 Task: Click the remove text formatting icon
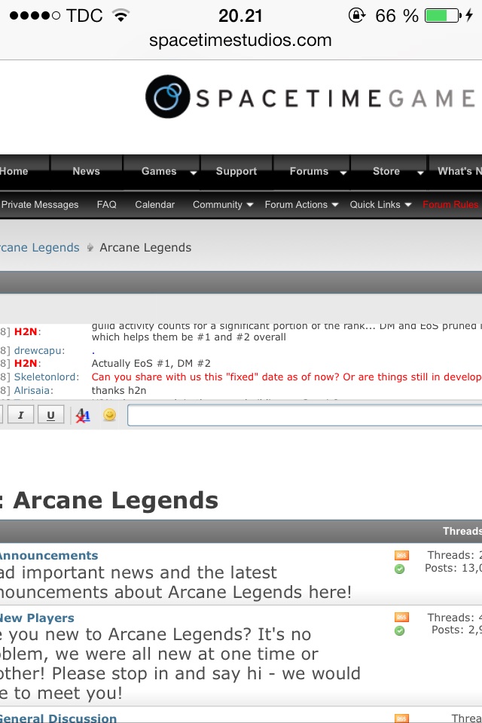pyautogui.click(x=83, y=416)
